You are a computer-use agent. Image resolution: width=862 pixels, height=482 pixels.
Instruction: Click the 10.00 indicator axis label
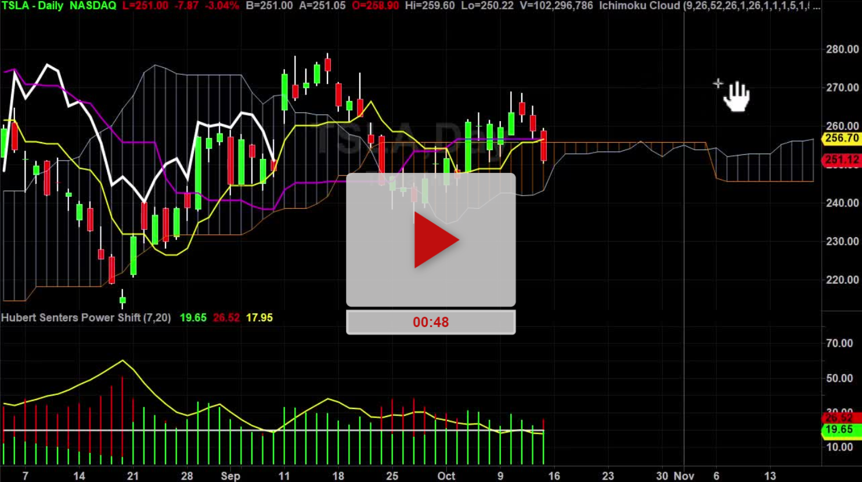[839, 447]
